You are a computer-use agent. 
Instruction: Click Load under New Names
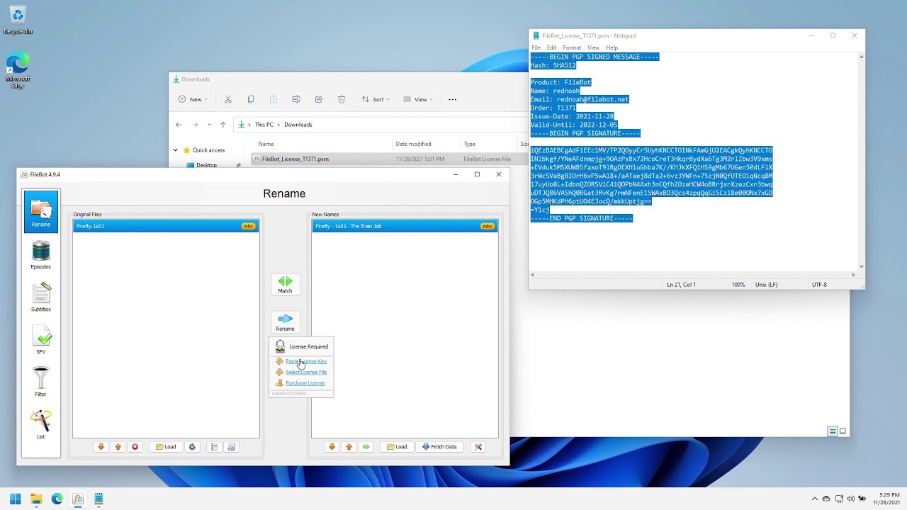[x=397, y=447]
